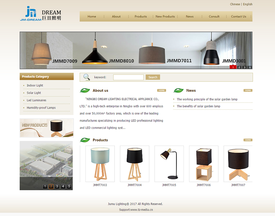Show factory slideshow image 3
275x216 pixels.
pyautogui.click(x=57, y=187)
